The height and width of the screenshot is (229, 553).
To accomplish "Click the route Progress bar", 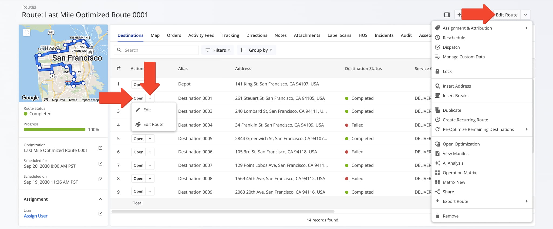I will [55, 130].
